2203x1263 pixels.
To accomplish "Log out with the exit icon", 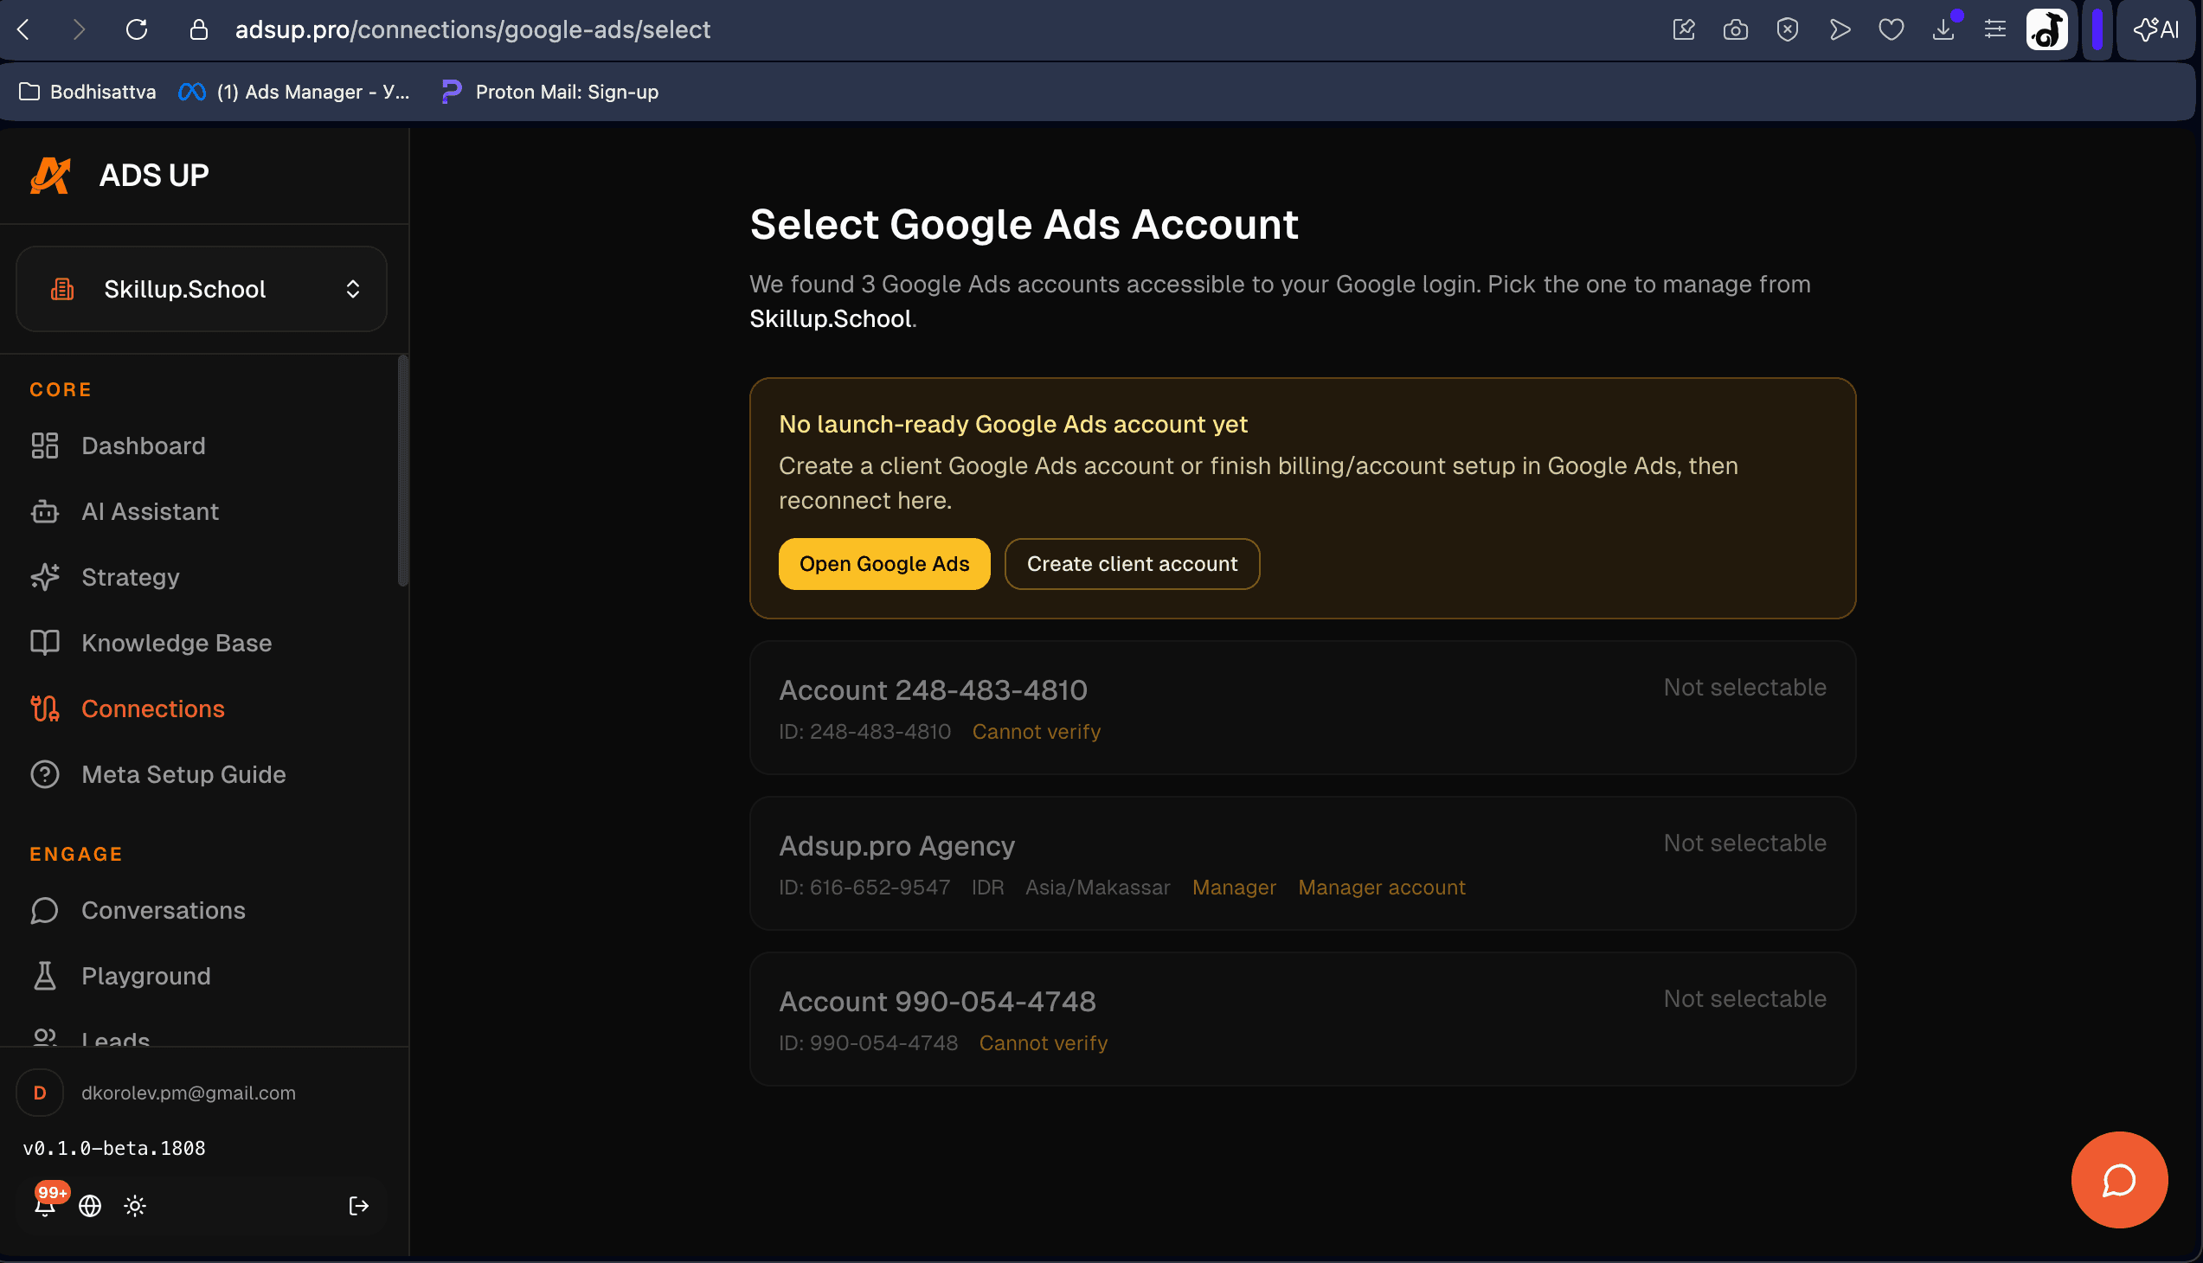I will coord(358,1206).
